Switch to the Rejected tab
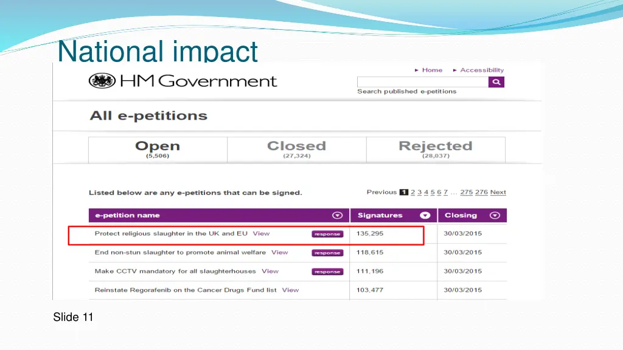This screenshot has height=350, width=623. click(x=436, y=149)
